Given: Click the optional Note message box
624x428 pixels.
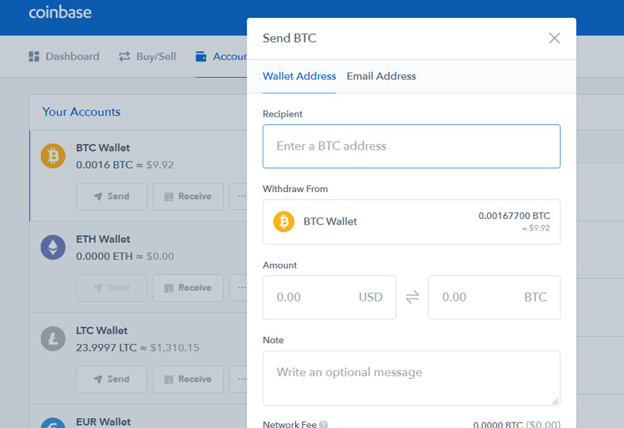Looking at the screenshot, I should (412, 378).
